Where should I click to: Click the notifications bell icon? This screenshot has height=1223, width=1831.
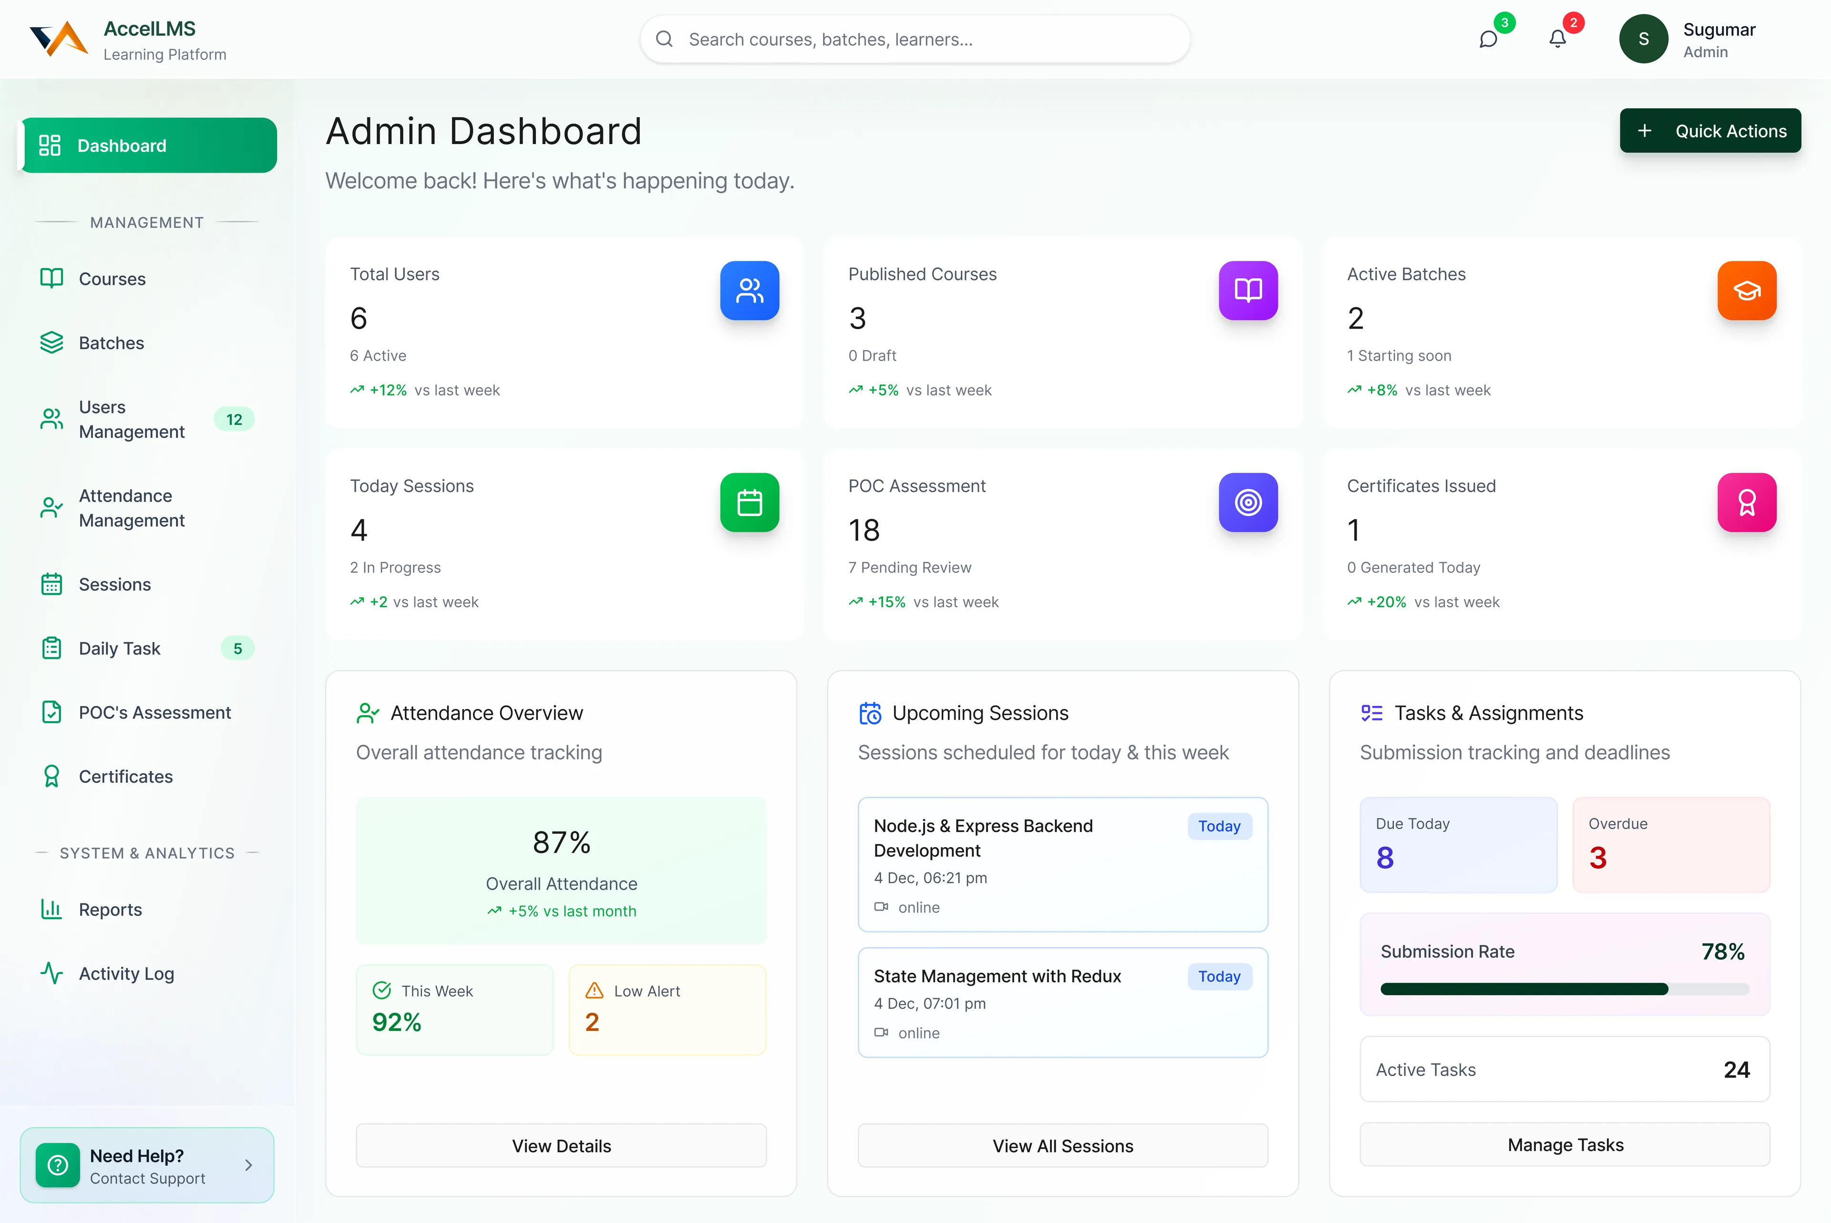(x=1557, y=39)
